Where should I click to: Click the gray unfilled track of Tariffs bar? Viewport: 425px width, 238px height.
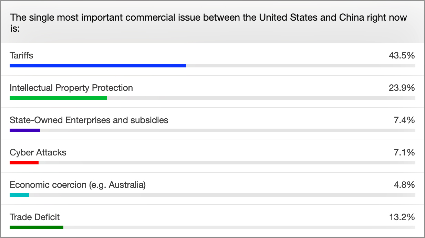pos(301,65)
